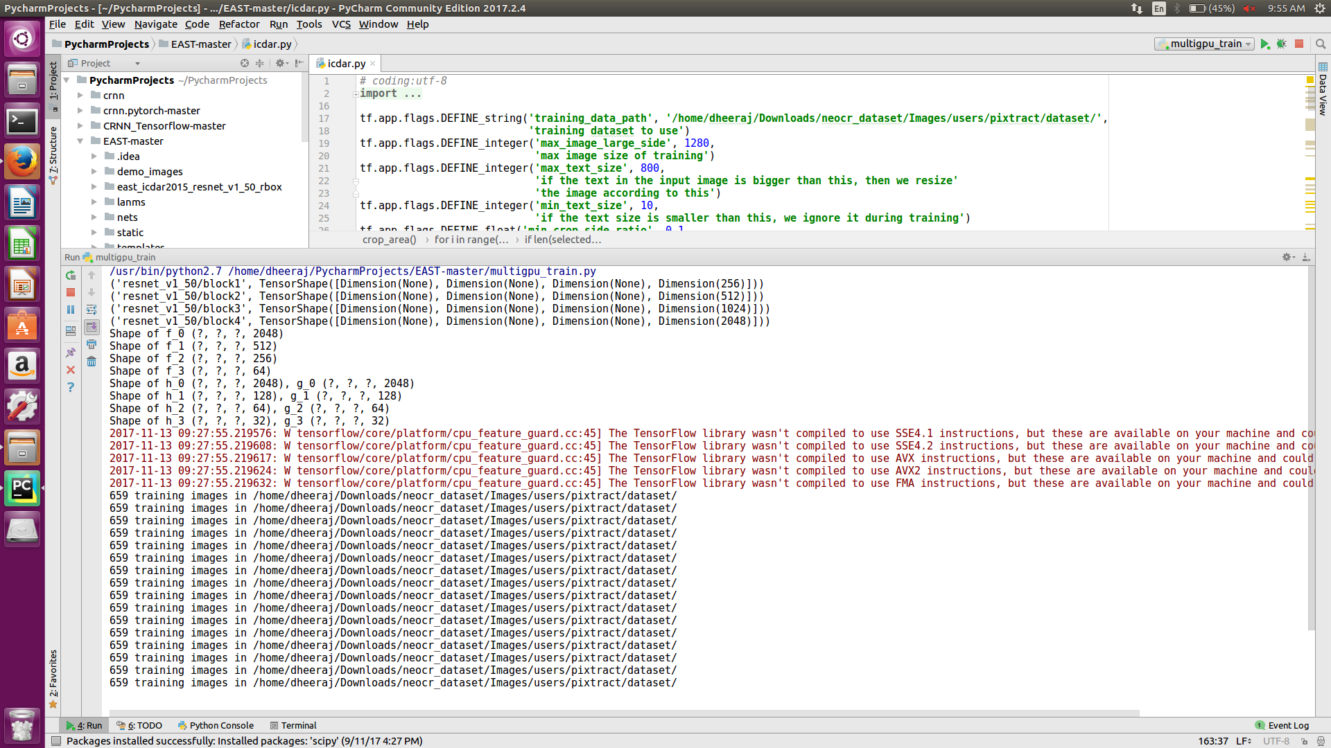This screenshot has width=1331, height=748.
Task: Collapse the EAST-master project folder
Action: 80,141
